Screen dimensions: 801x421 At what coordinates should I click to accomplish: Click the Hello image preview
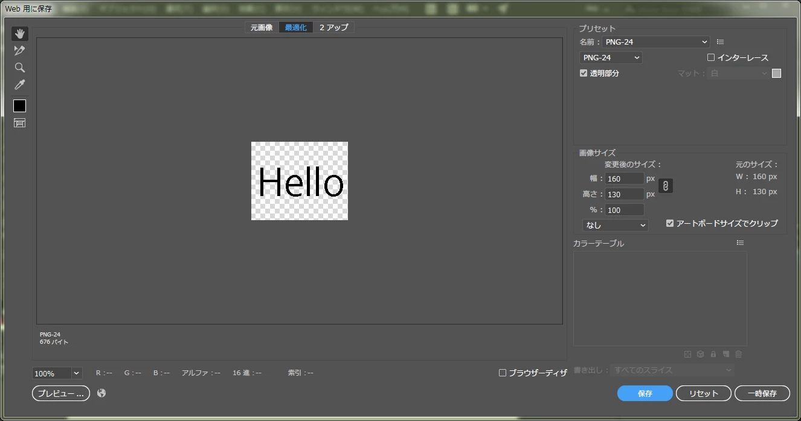(x=300, y=181)
